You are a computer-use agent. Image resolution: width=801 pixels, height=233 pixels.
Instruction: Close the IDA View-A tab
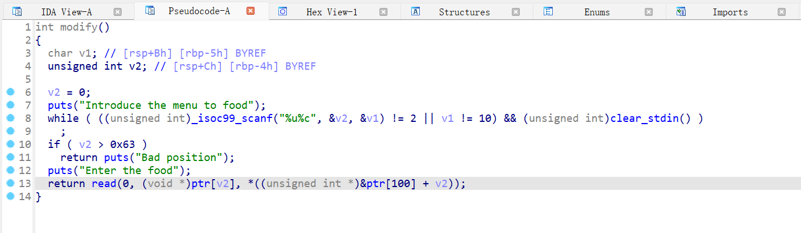point(118,12)
